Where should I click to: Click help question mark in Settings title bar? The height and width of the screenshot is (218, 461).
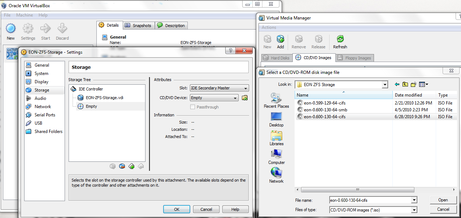[x=231, y=51]
